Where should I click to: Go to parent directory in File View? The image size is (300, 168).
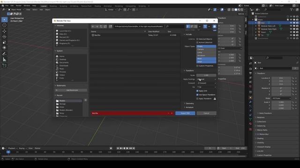(101, 27)
